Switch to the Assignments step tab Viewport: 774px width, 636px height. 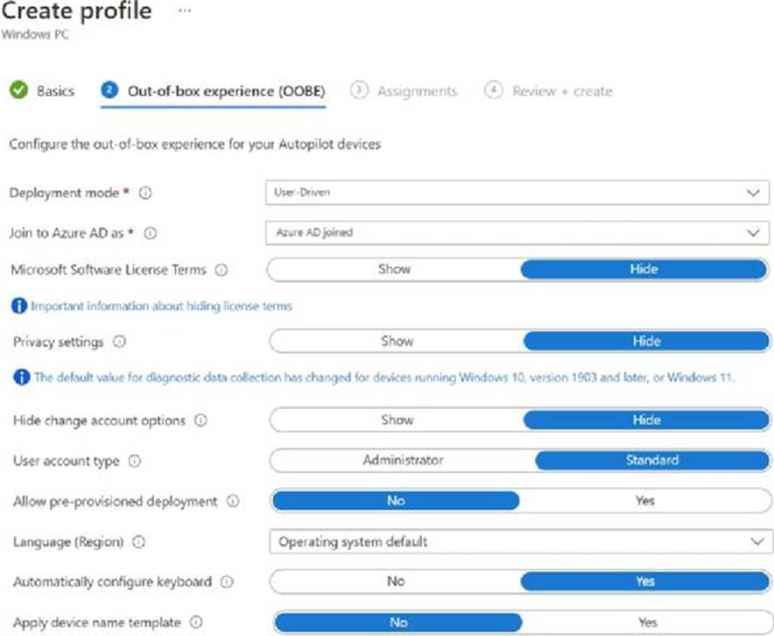pos(416,91)
